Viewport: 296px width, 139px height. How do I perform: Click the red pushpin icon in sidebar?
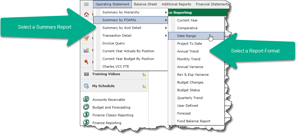(x=86, y=62)
